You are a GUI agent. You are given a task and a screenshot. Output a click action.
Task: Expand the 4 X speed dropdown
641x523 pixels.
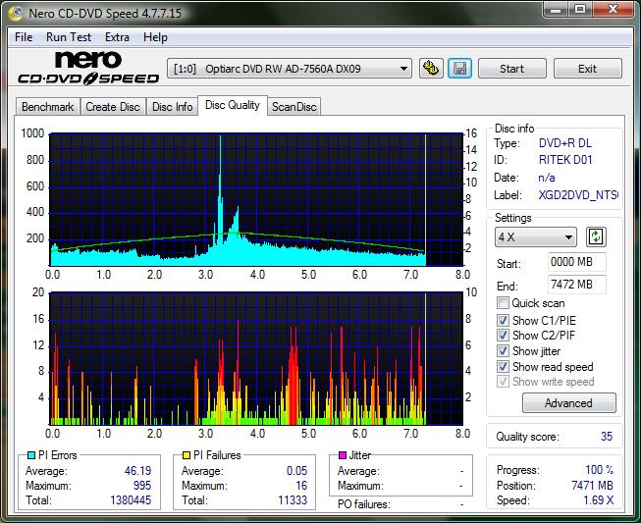[x=536, y=237]
